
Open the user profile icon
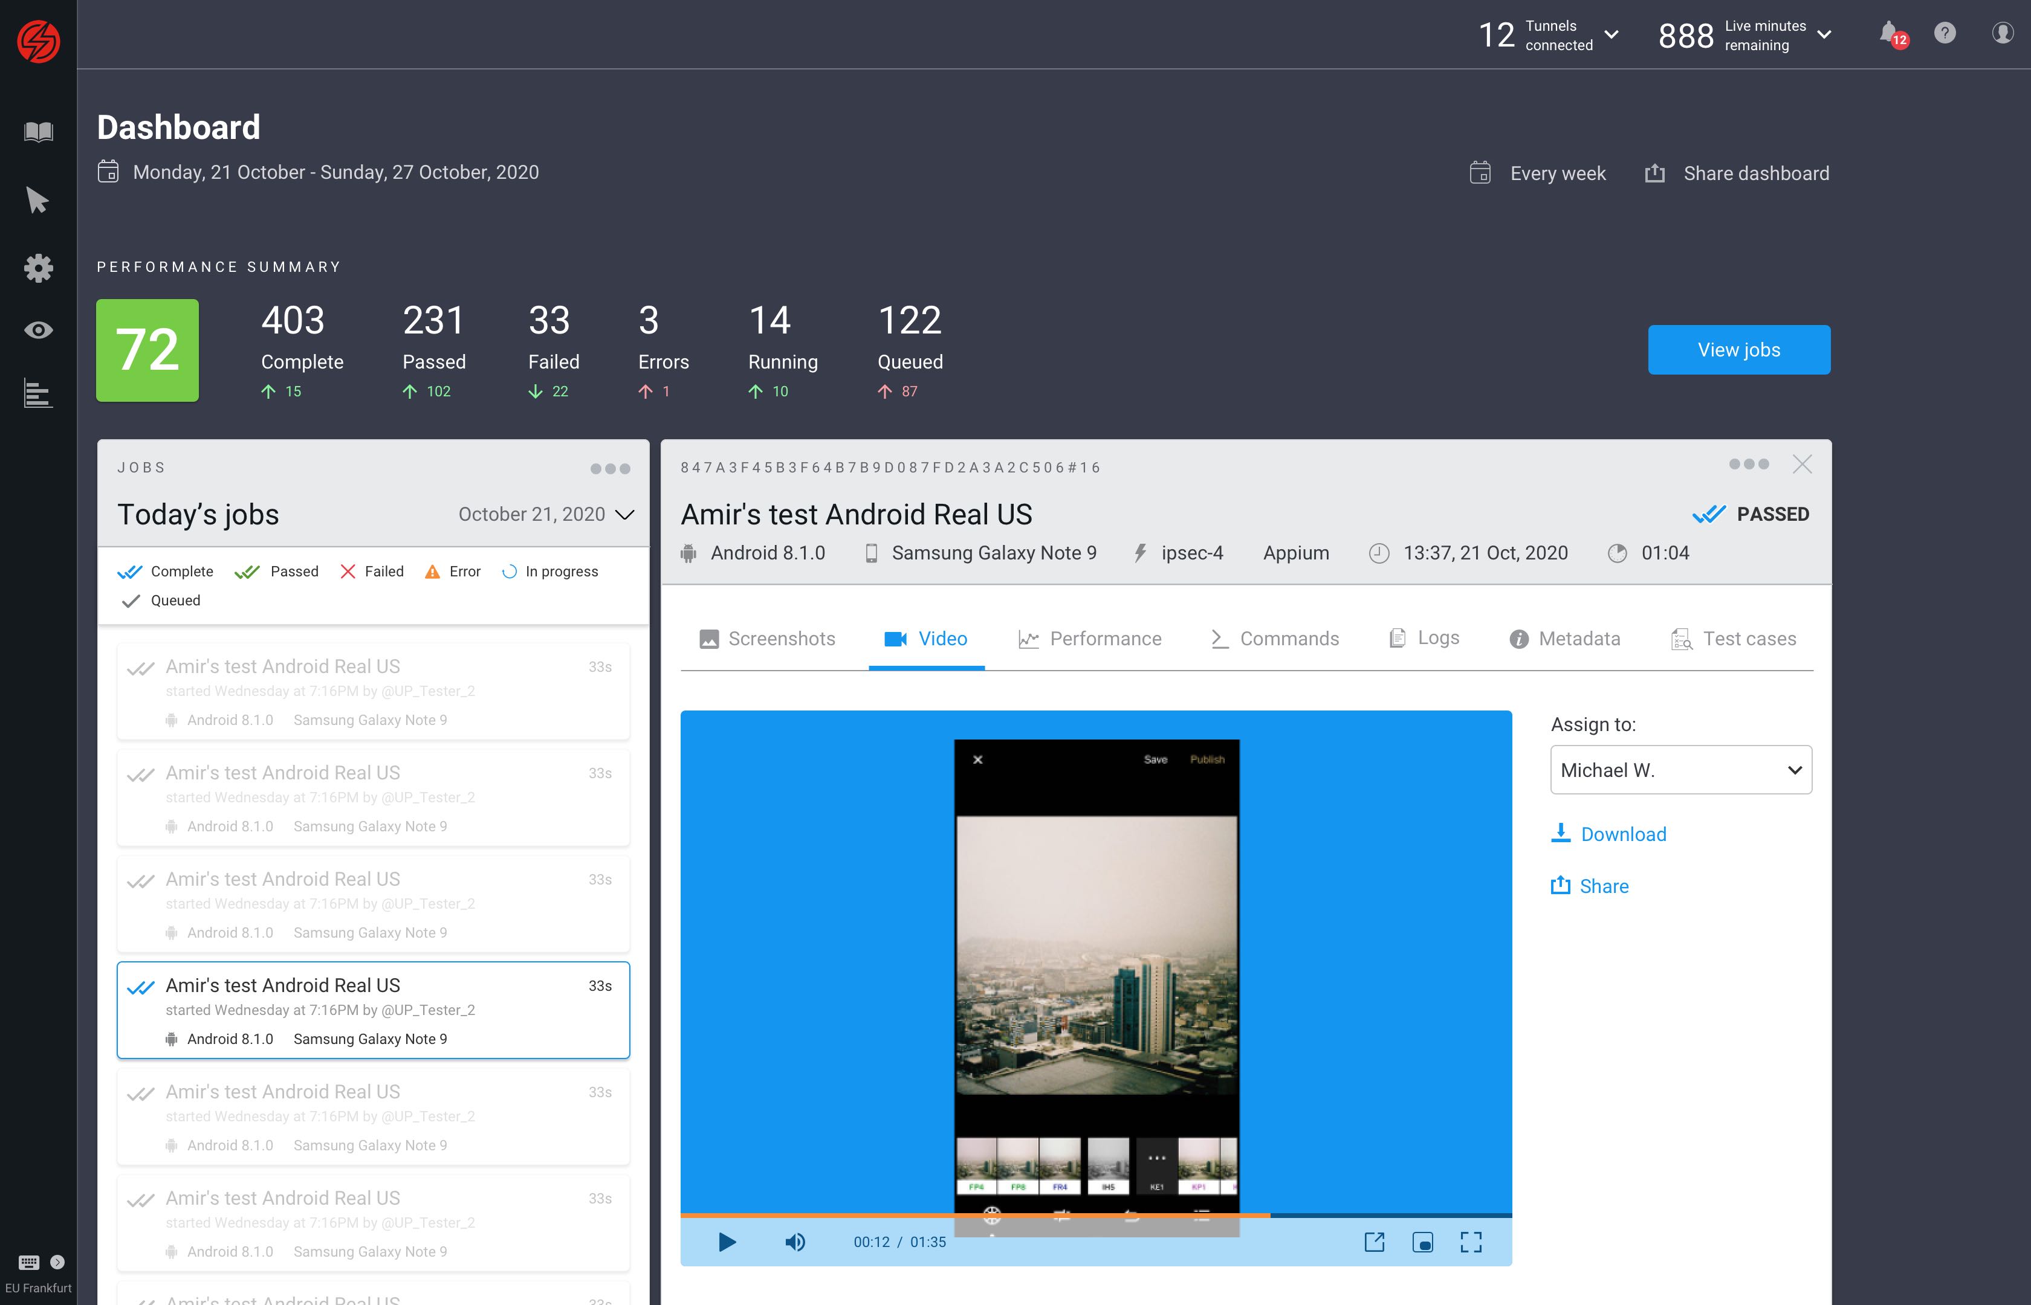[2002, 34]
